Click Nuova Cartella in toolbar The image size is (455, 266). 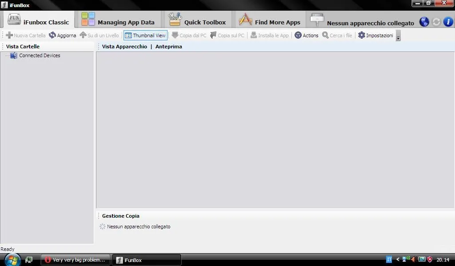coord(25,35)
